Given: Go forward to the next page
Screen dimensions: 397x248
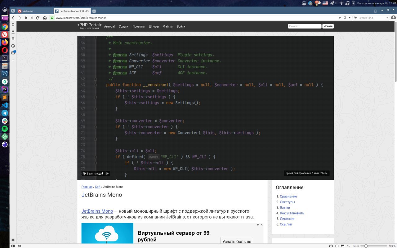Looking at the screenshot, I should (x=20, y=18).
